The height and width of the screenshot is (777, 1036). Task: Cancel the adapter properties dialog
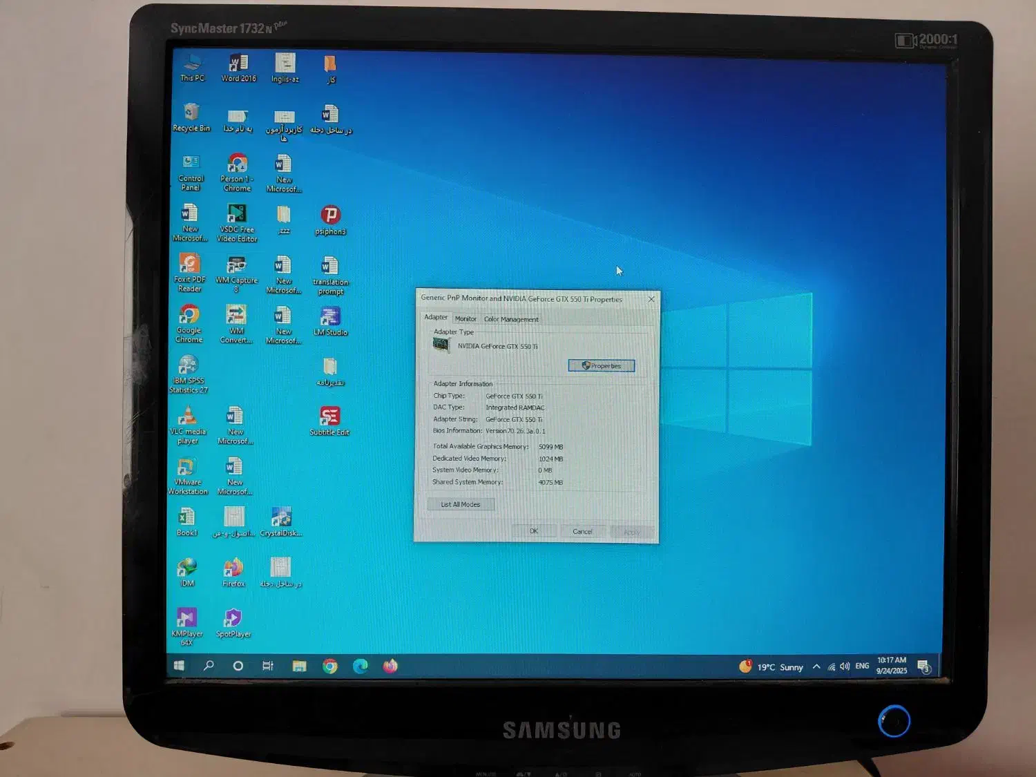point(582,531)
